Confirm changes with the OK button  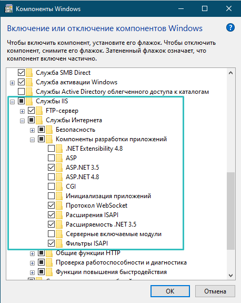[x=170, y=291]
